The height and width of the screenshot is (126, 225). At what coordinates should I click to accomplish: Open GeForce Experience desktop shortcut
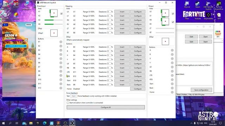[x=219, y=6]
